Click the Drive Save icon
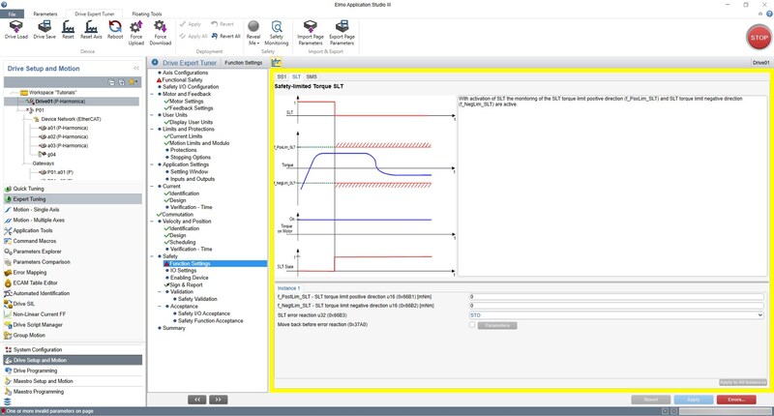This screenshot has width=774, height=416. coord(45,28)
